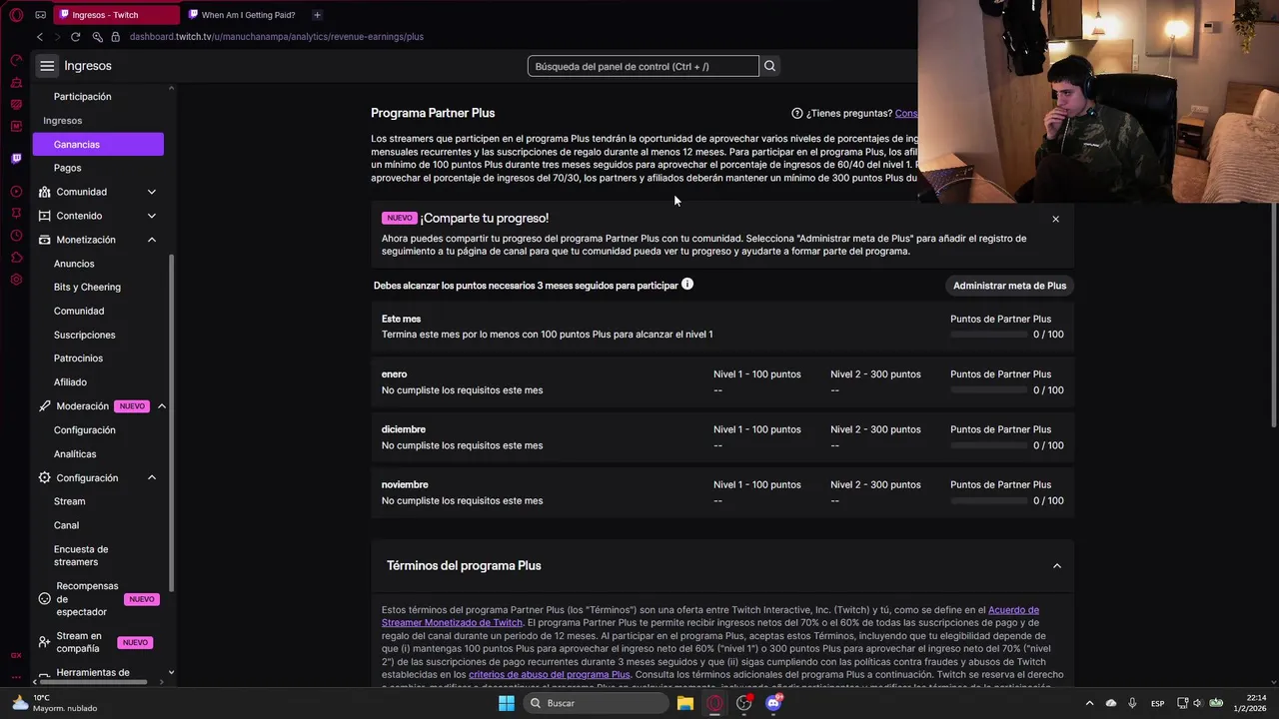Open a new browser tab
Image resolution: width=1279 pixels, height=719 pixels.
317,15
